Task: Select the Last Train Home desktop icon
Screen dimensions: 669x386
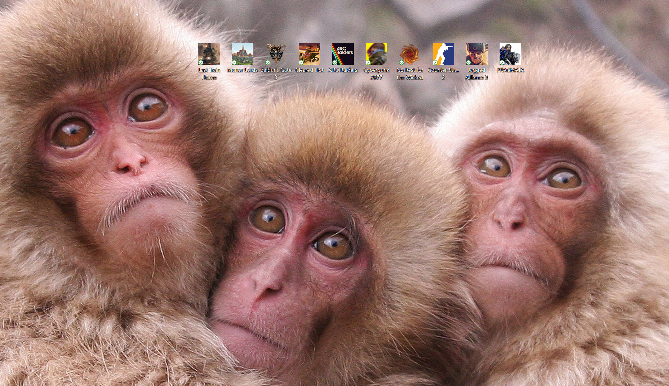Action: click(209, 54)
